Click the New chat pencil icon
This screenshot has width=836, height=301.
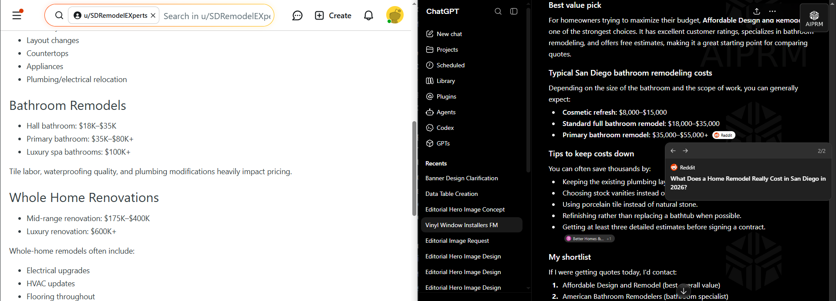[x=430, y=34]
